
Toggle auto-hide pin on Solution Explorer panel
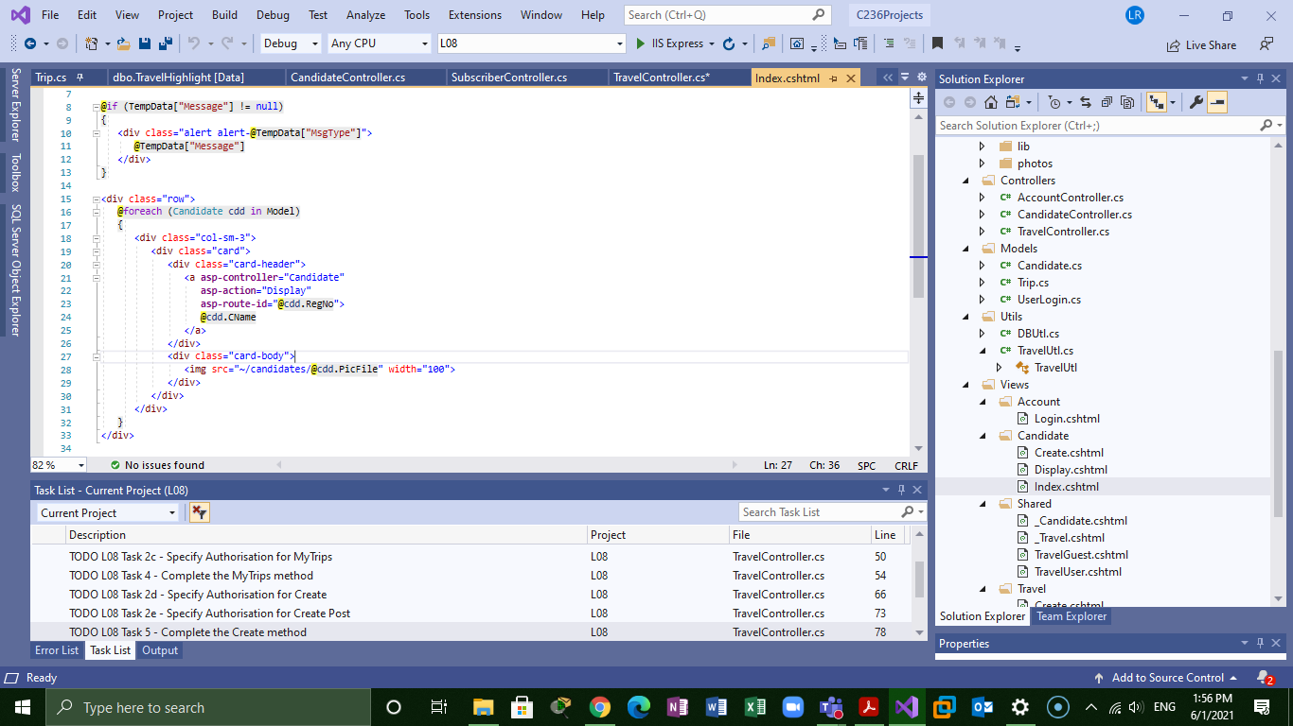[x=1260, y=78]
